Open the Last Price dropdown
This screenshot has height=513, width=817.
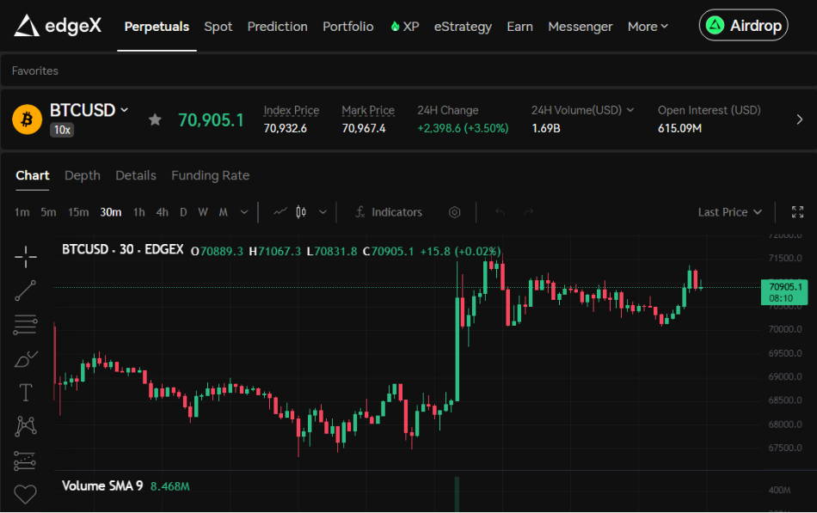(729, 212)
